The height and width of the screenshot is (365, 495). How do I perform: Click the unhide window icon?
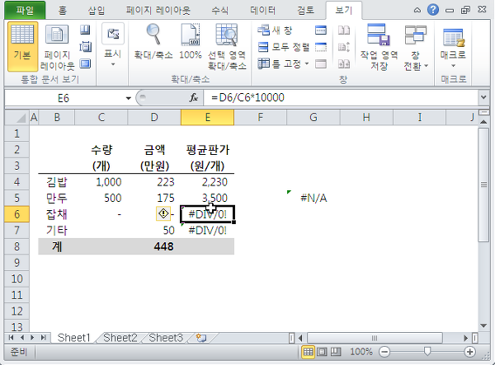coord(321,64)
